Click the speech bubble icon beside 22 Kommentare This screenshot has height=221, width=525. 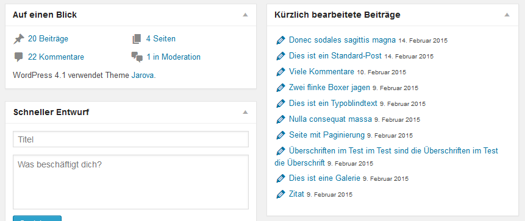[x=19, y=57]
